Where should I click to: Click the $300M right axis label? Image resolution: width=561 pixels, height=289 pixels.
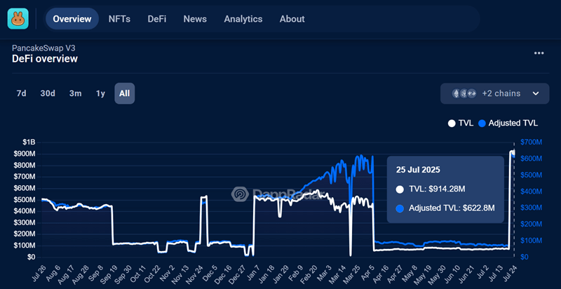point(530,208)
